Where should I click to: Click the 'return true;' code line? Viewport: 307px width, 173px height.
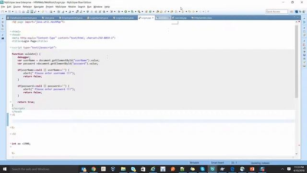pyautogui.click(x=26, y=102)
